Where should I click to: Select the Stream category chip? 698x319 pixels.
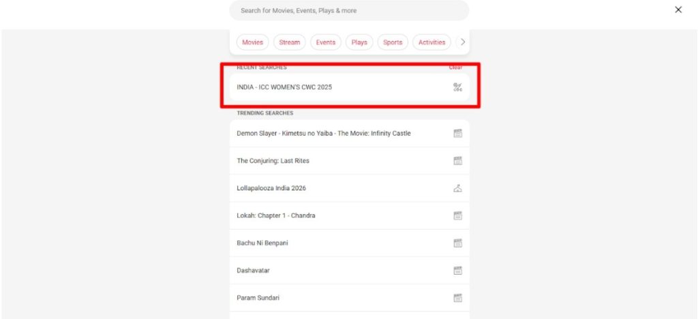tap(289, 42)
